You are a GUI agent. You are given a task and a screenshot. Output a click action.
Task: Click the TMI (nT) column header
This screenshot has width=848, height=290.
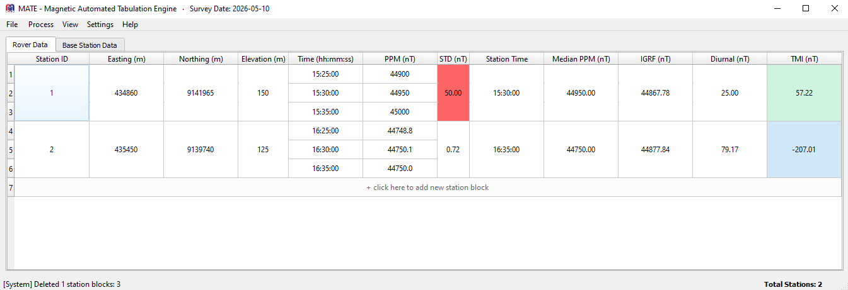click(804, 59)
